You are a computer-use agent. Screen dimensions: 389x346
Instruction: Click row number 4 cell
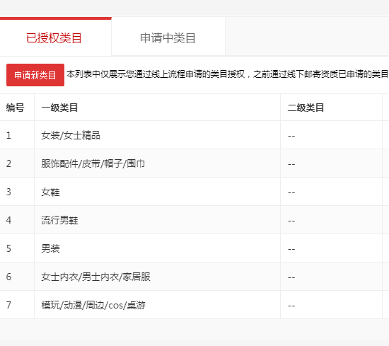coord(17,220)
